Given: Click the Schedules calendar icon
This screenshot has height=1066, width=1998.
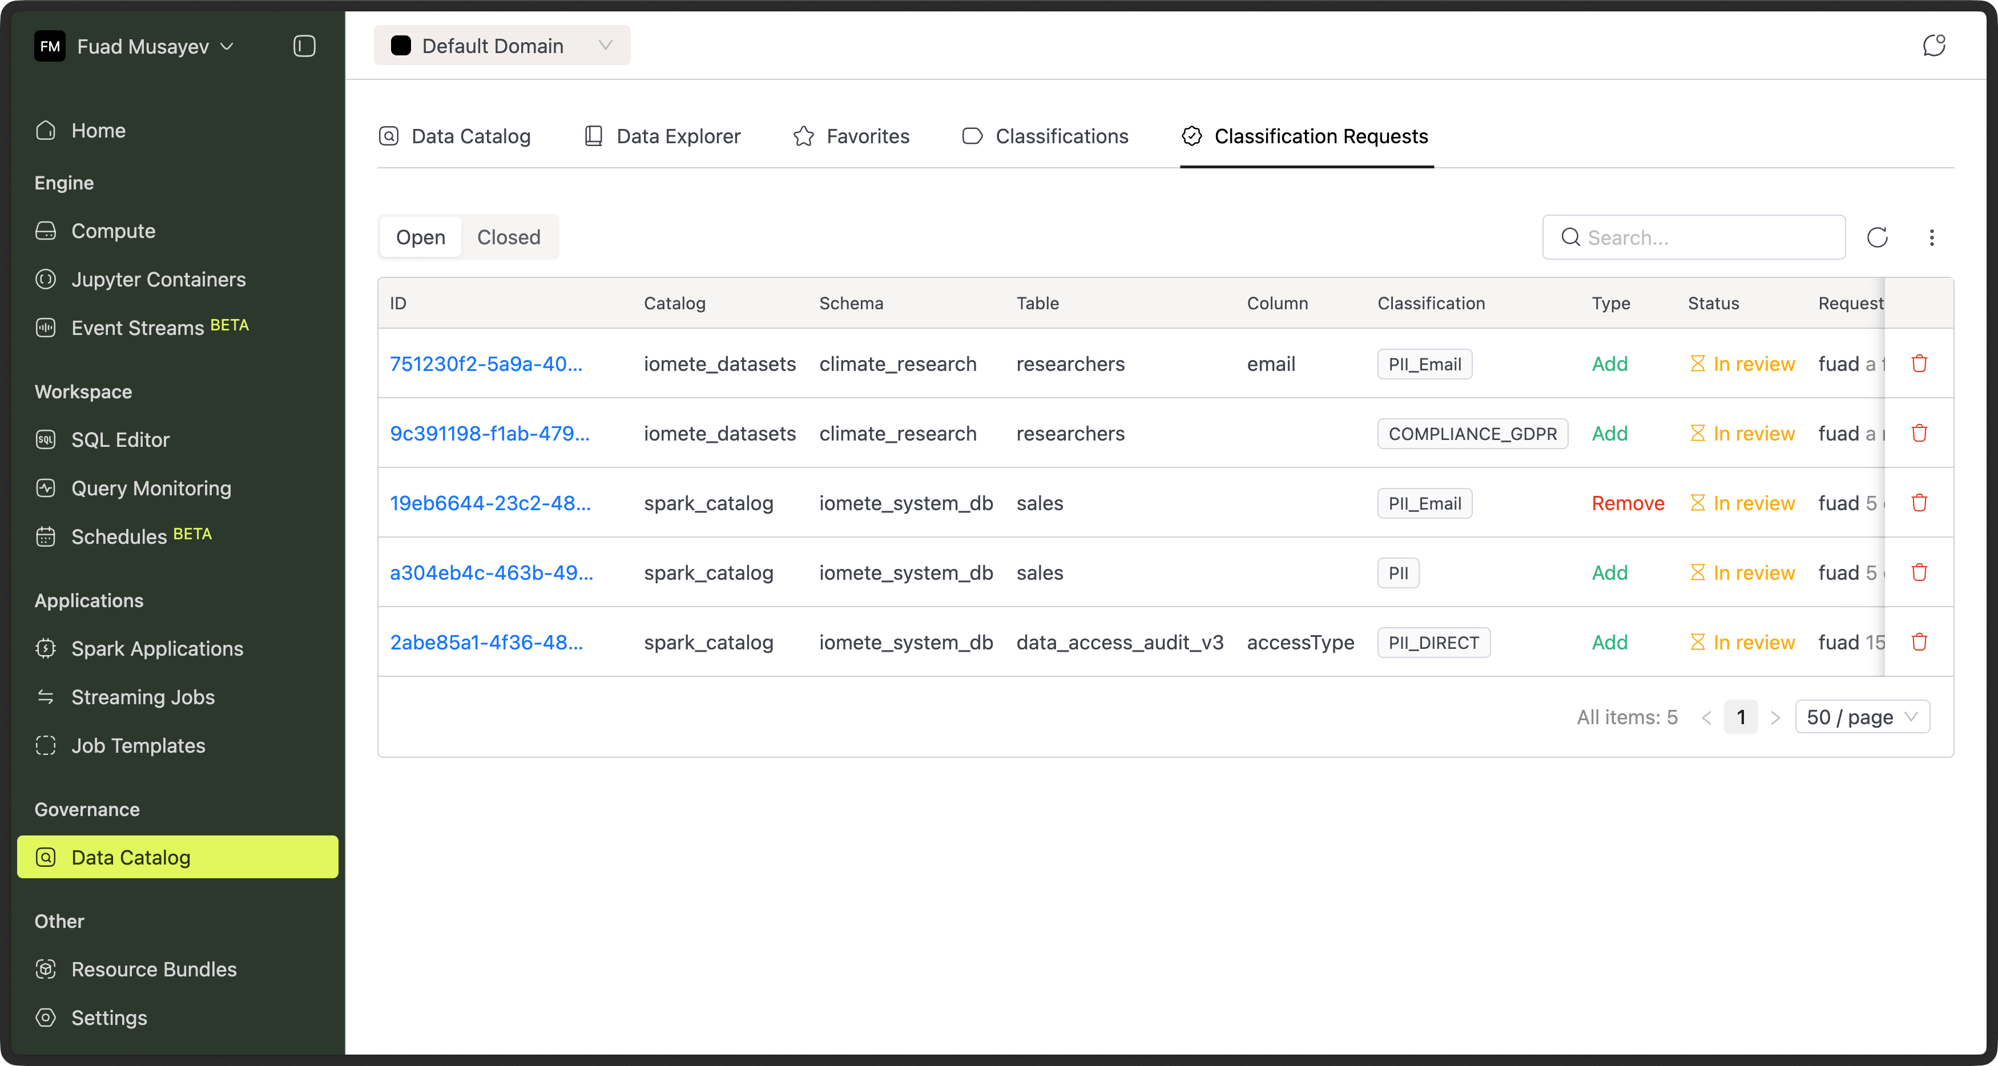Looking at the screenshot, I should (46, 536).
